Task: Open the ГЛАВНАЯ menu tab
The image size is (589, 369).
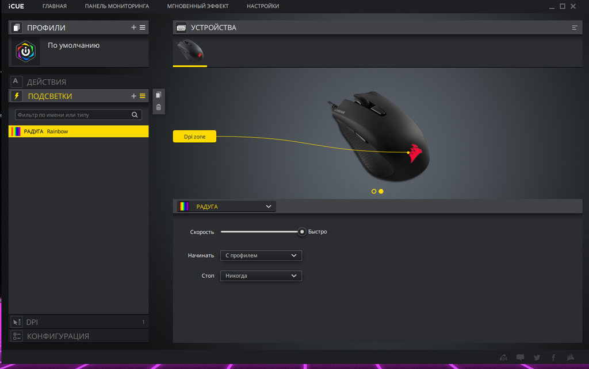Action: pyautogui.click(x=55, y=6)
